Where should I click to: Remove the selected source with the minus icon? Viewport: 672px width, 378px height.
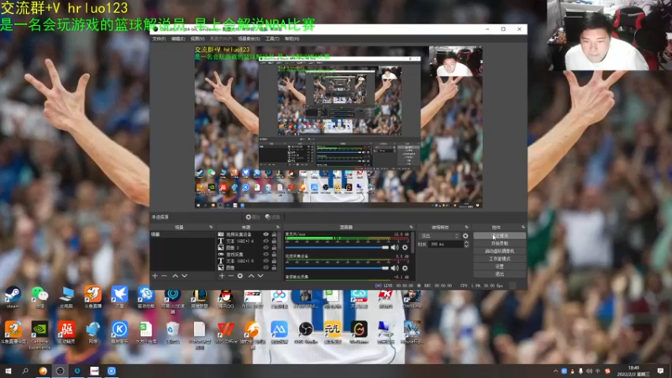click(x=230, y=276)
